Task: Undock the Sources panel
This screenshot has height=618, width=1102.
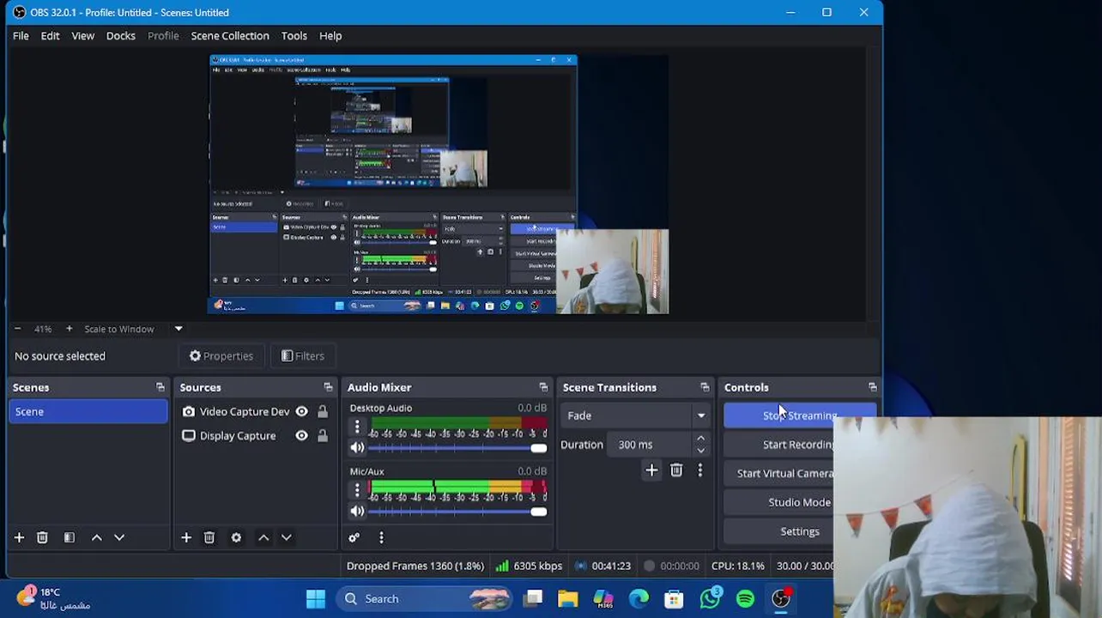Action: click(x=328, y=387)
